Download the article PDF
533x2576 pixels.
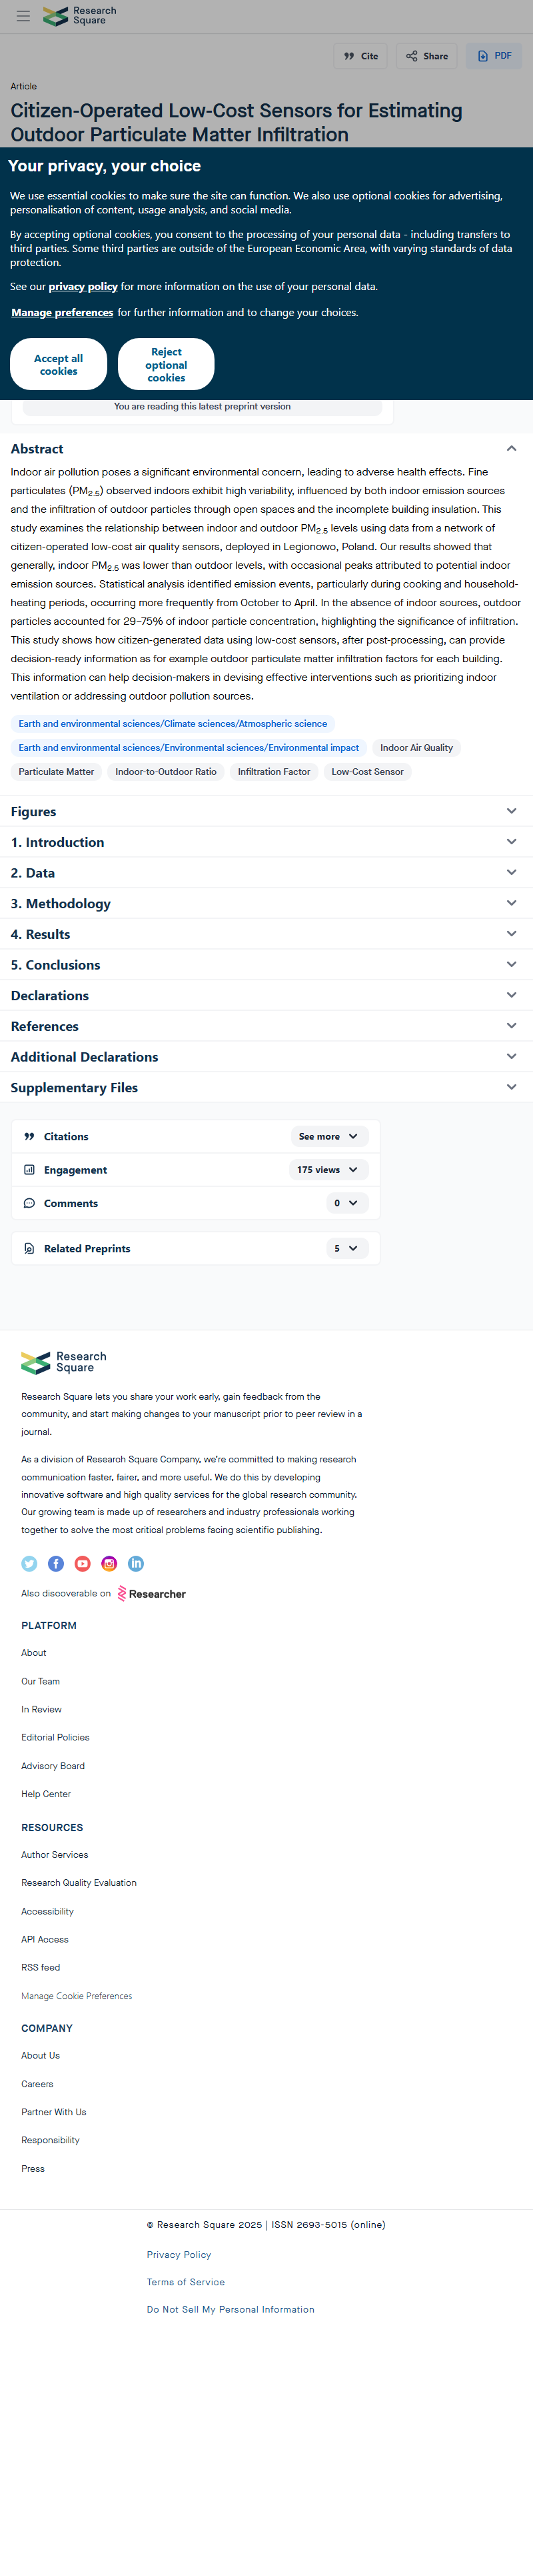[494, 56]
